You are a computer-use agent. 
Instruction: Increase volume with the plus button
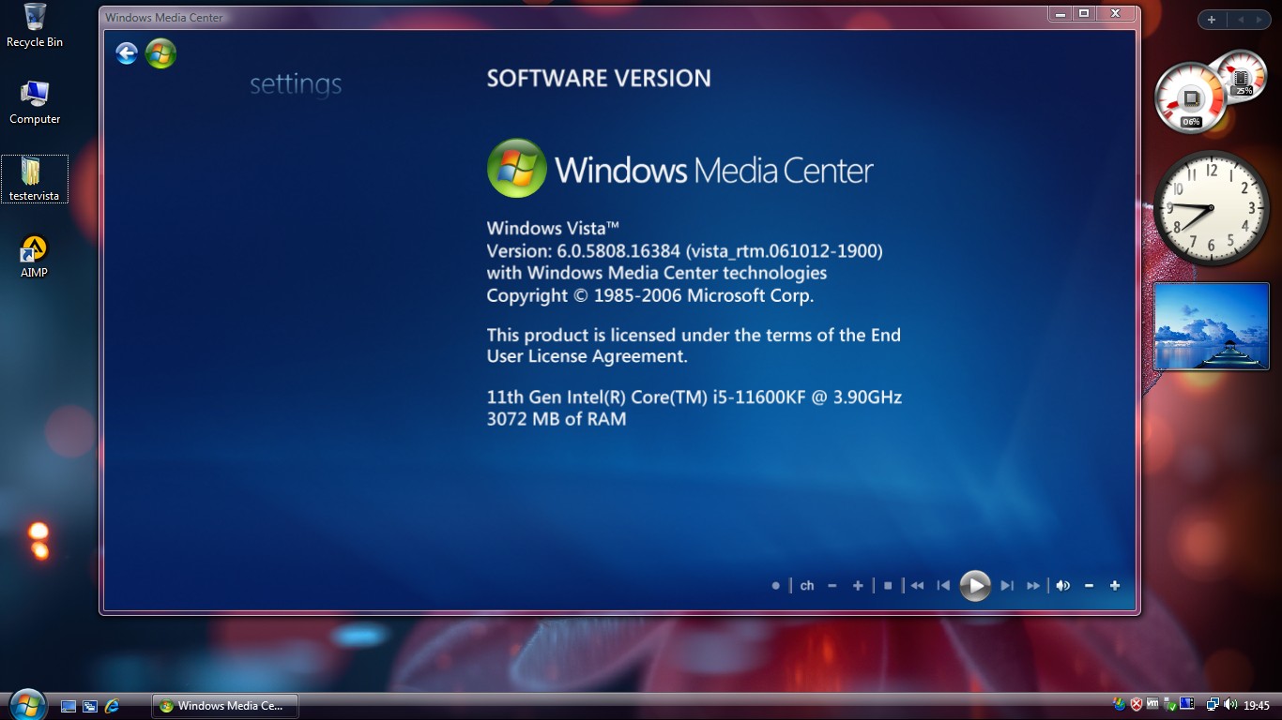[1115, 586]
